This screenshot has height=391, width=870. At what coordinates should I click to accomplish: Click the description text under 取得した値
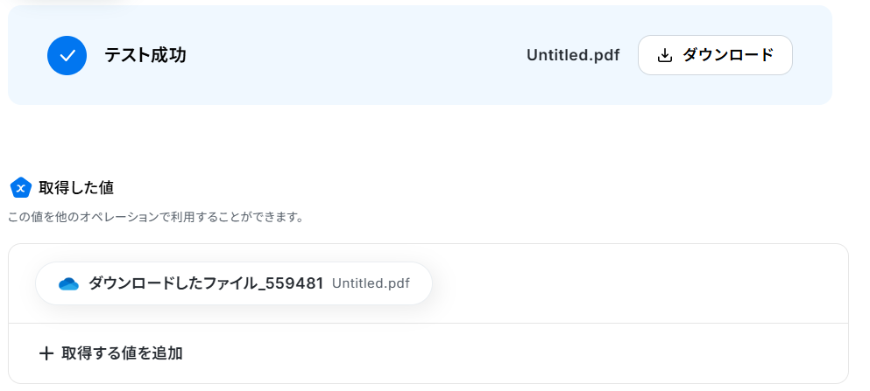tap(156, 216)
